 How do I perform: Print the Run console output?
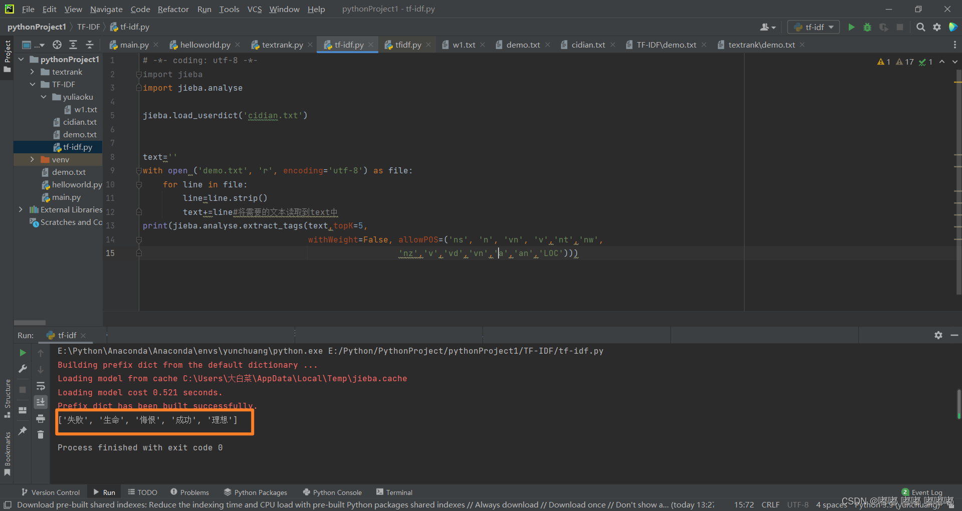point(41,418)
